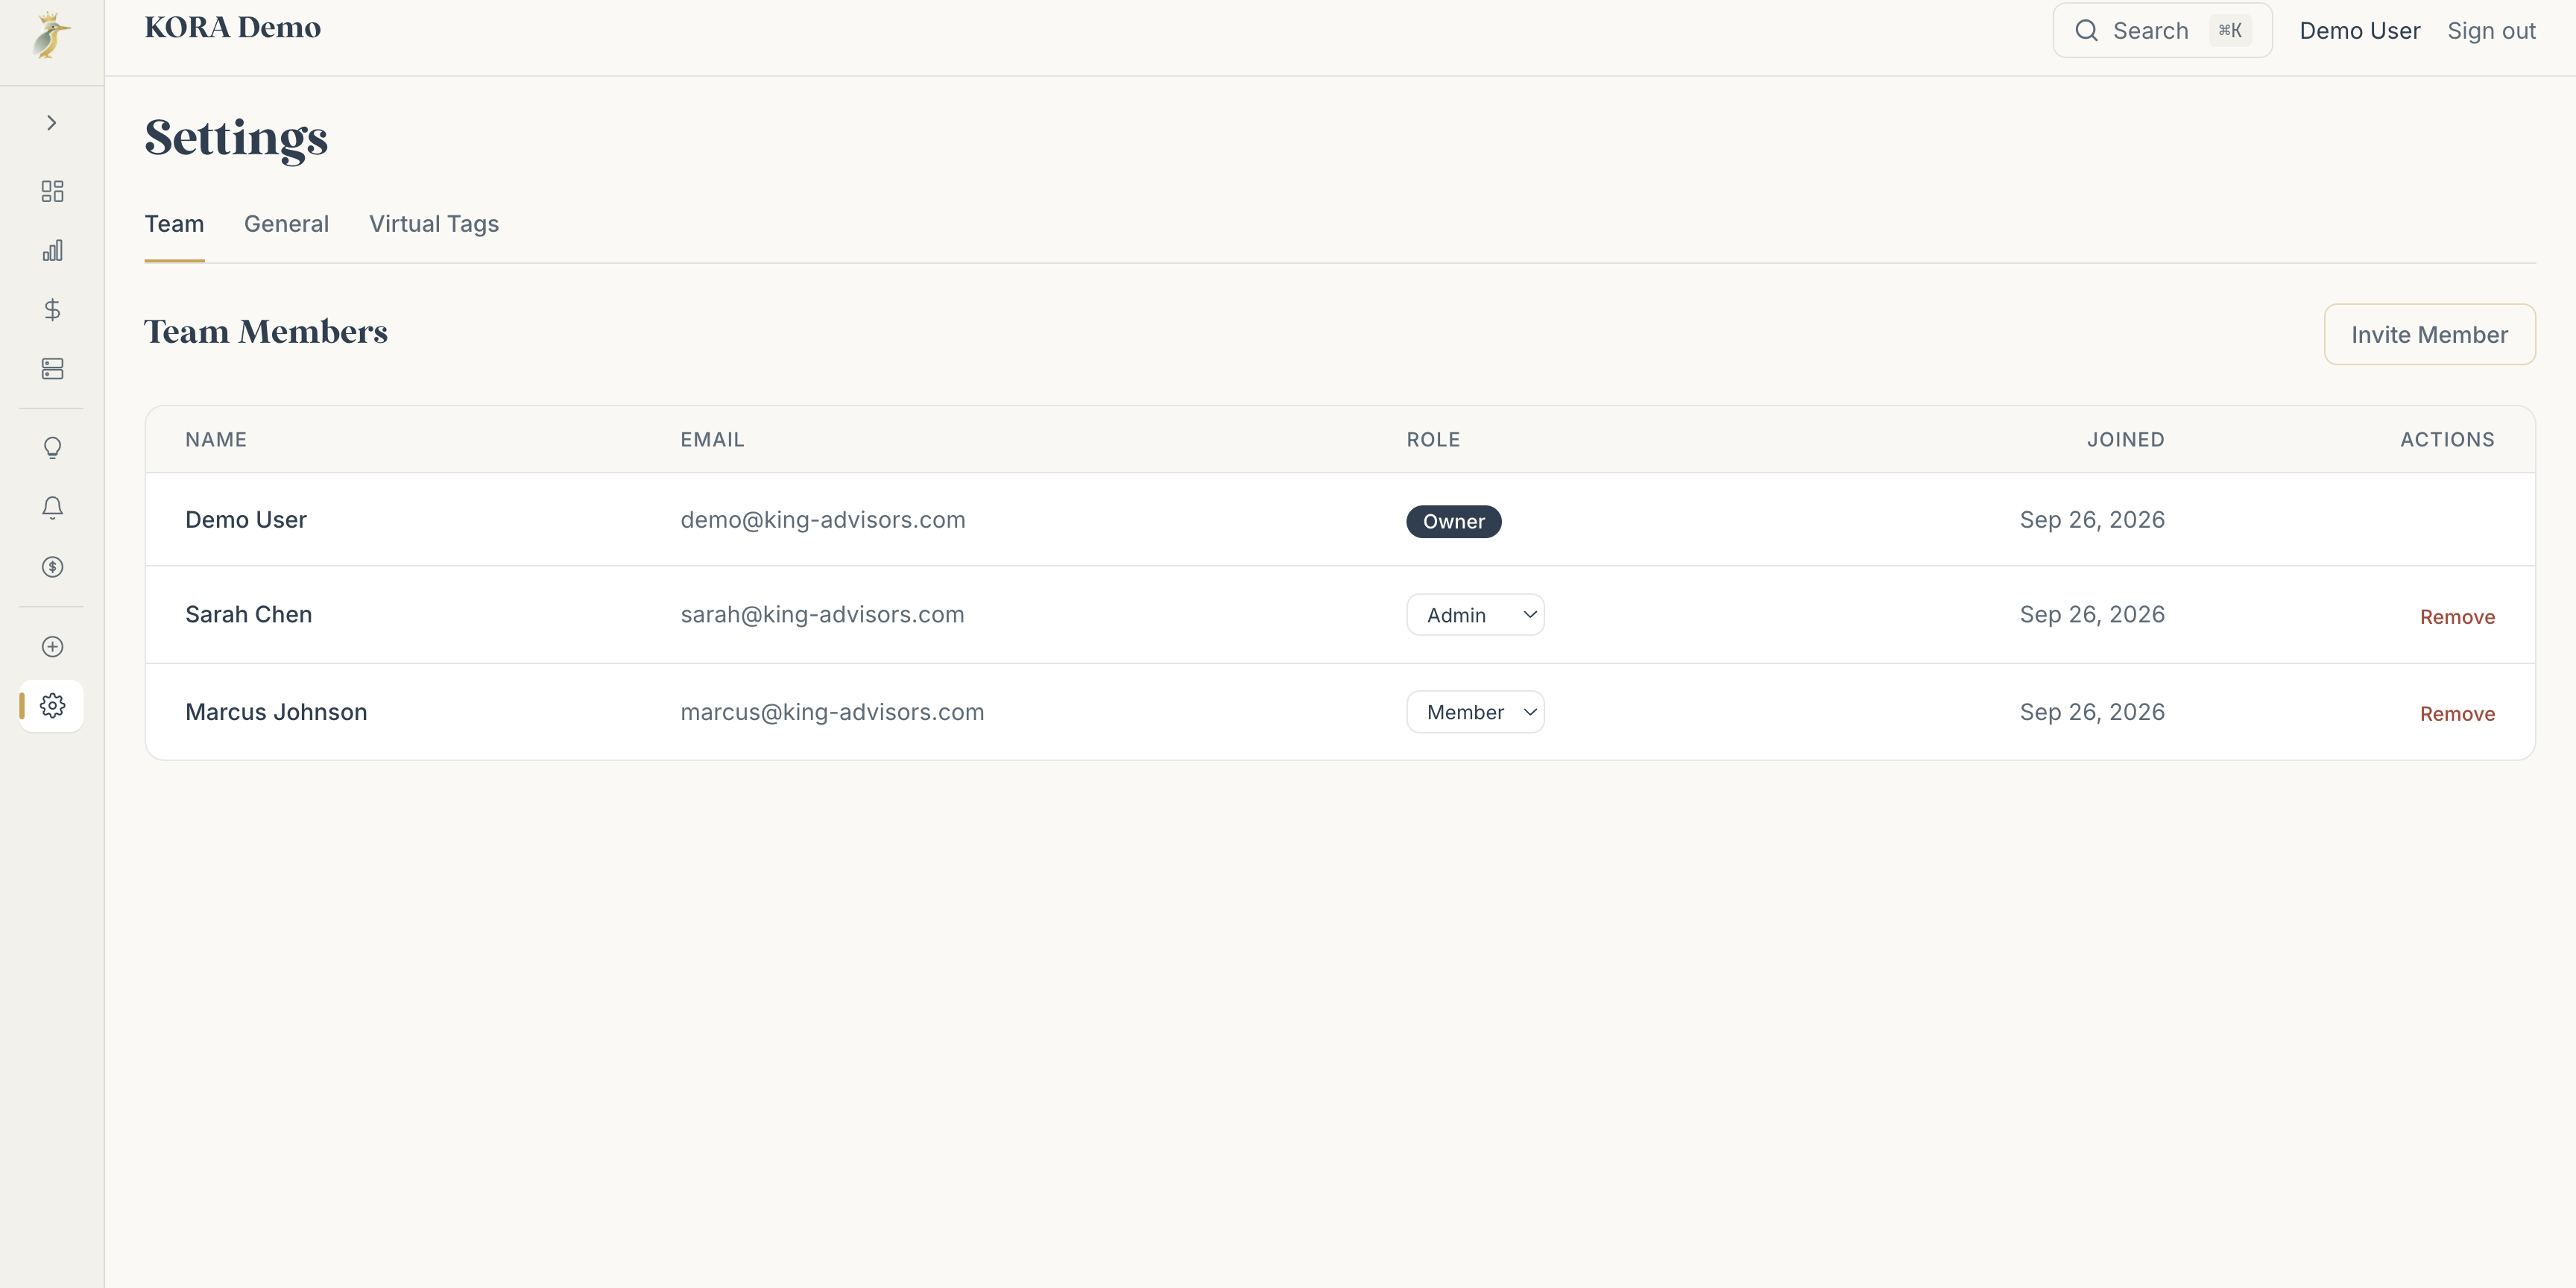This screenshot has height=1288, width=2576.
Task: Click the NAME column header
Action: [x=216, y=440]
